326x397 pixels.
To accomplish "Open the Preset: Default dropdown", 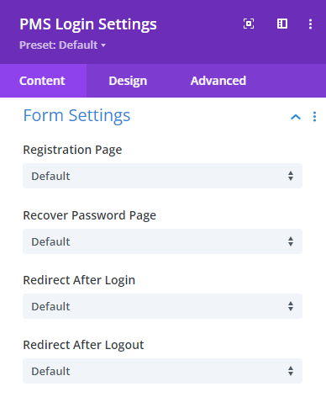I will pos(62,45).
